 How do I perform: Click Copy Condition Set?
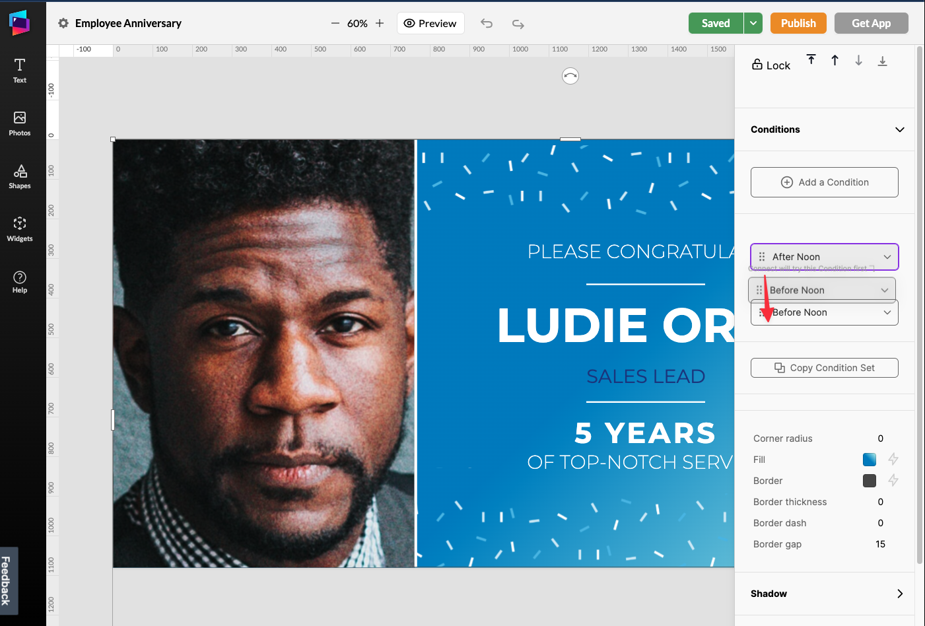click(825, 368)
